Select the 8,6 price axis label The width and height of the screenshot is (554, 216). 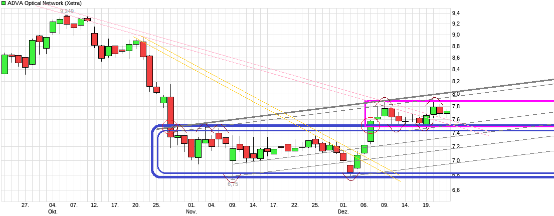coord(456,58)
